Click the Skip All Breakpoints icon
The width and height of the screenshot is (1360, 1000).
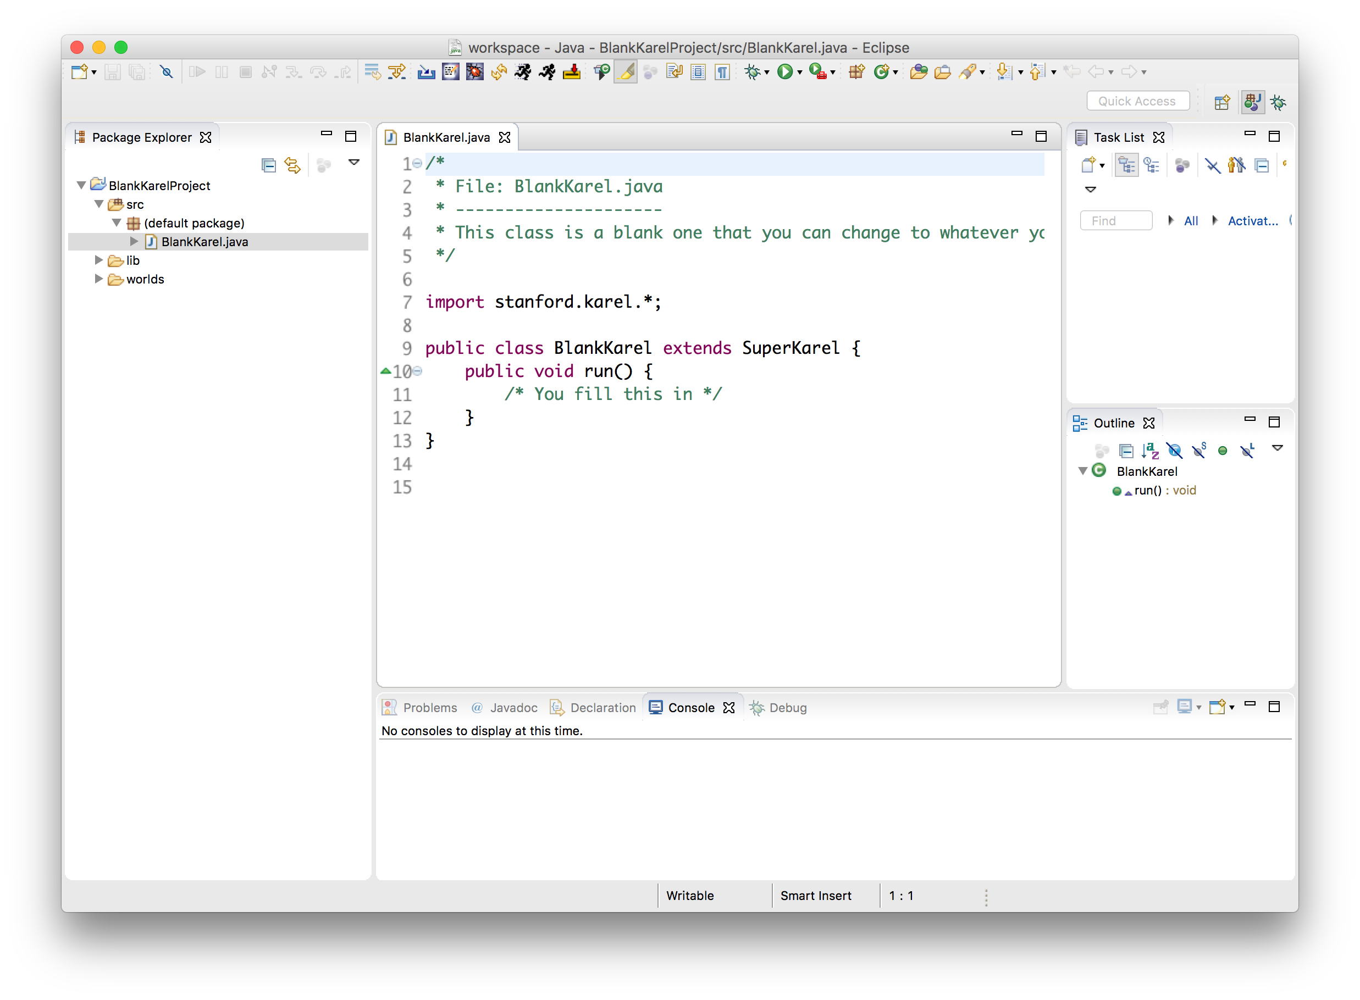pyautogui.click(x=167, y=72)
